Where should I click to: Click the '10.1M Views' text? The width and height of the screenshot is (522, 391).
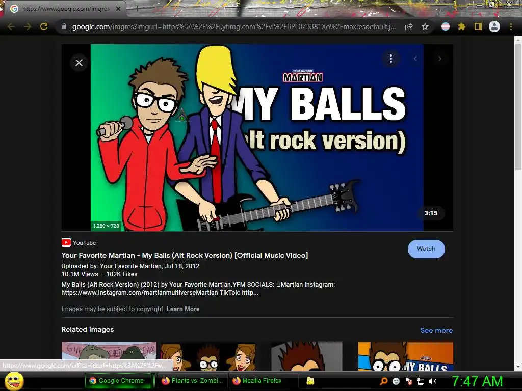pyautogui.click(x=80, y=274)
